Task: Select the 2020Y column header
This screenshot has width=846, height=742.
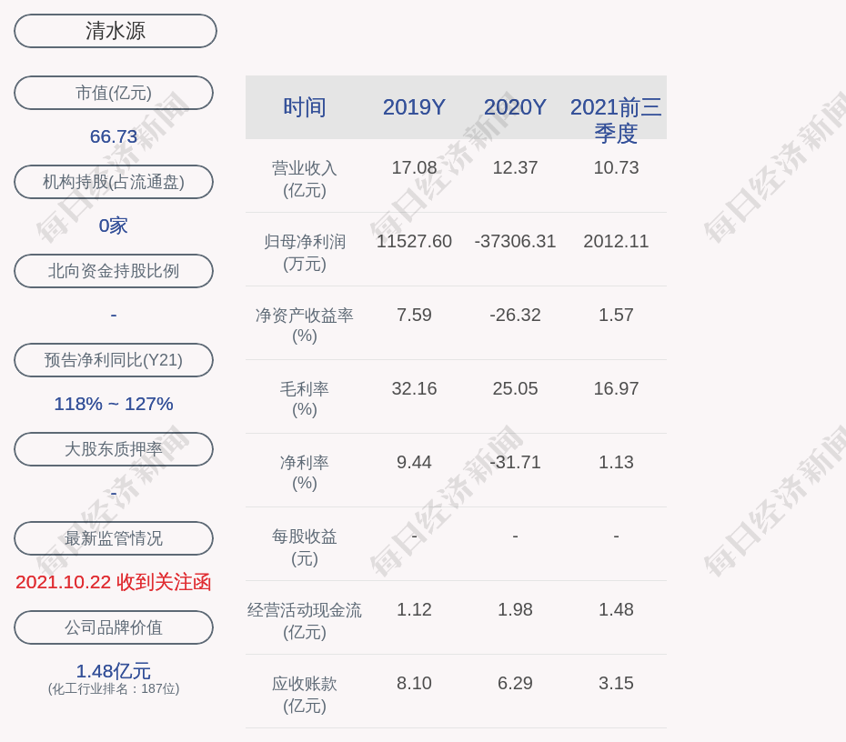Action: (515, 107)
